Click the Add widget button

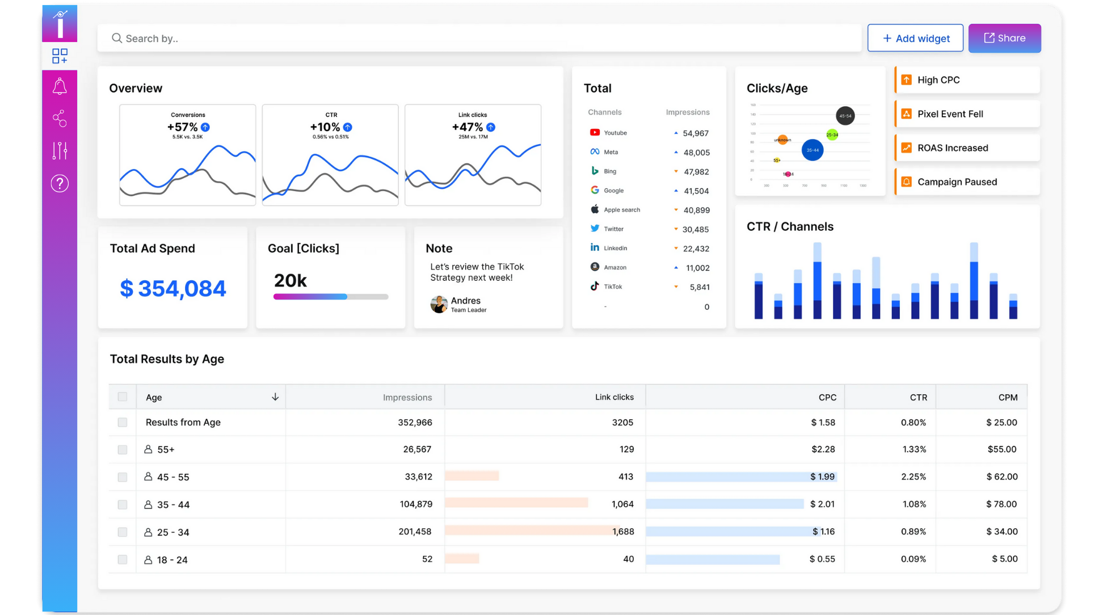915,38
